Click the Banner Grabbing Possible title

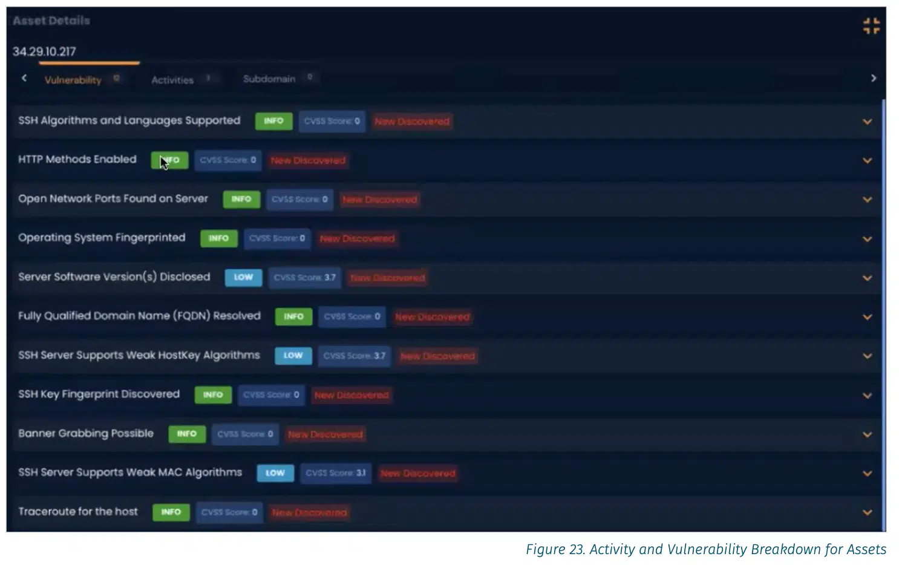click(x=86, y=434)
